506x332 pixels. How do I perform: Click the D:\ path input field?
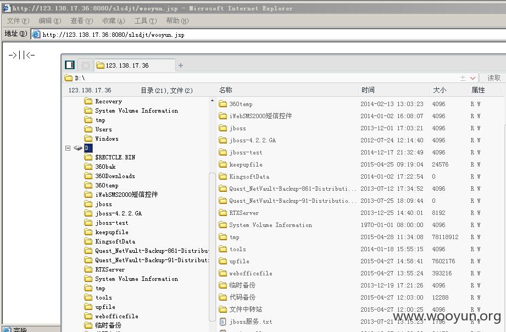coord(262,78)
